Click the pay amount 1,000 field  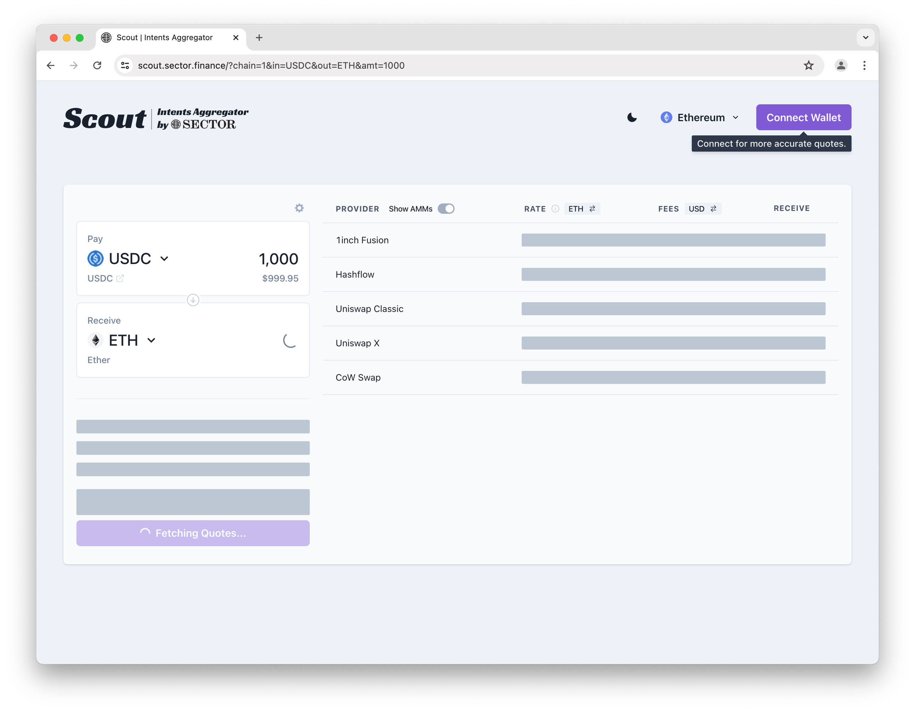(x=278, y=259)
